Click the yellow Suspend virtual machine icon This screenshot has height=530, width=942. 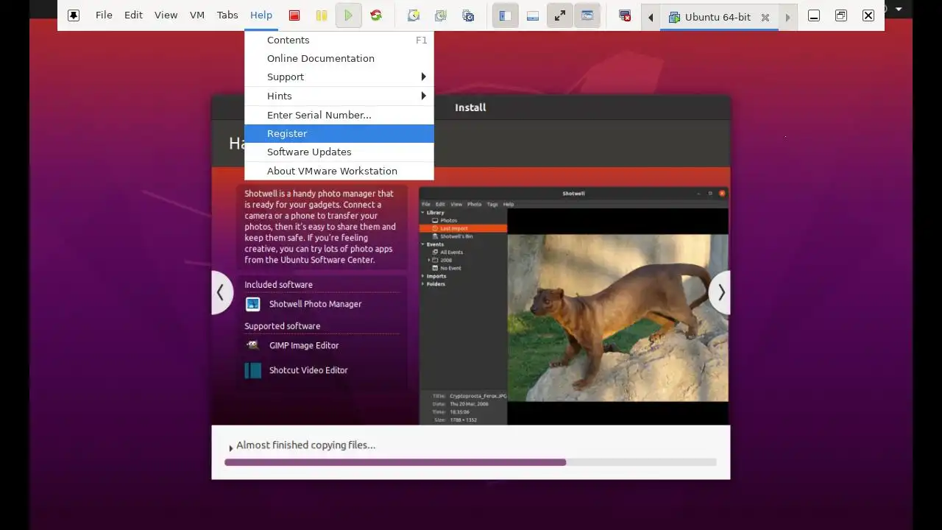[322, 15]
